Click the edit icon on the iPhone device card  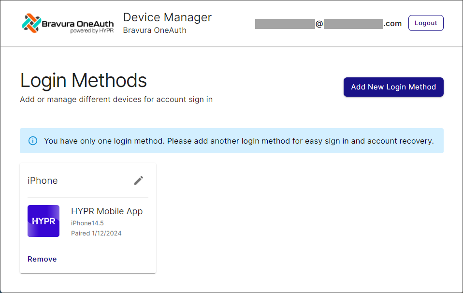[139, 180]
